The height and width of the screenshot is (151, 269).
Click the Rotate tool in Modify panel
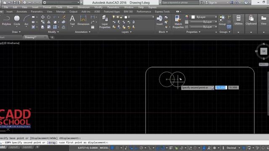(x=49, y=17)
